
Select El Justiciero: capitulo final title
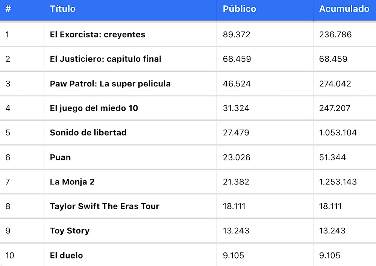[106, 59]
